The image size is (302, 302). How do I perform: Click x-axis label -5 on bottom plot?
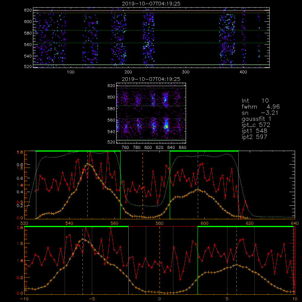92,299
